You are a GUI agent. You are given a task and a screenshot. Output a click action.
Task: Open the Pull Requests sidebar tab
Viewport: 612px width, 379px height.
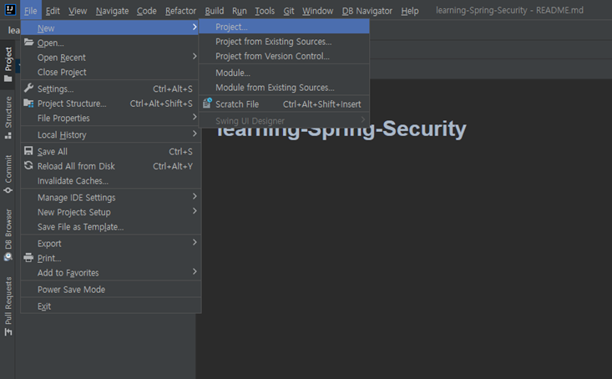[8, 306]
